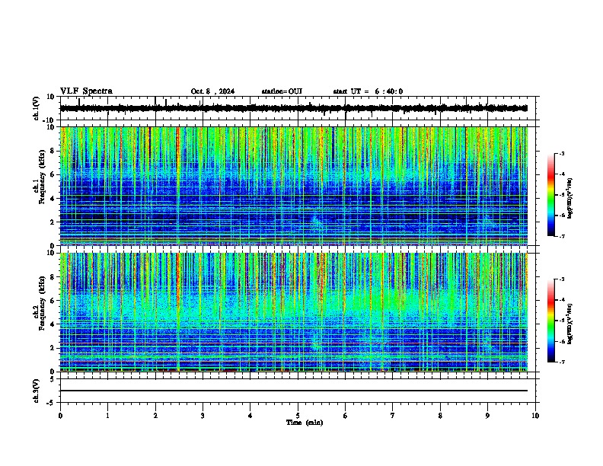Click the ch.1 spectrogram panel
This screenshot has width=603, height=466.
click(293, 186)
